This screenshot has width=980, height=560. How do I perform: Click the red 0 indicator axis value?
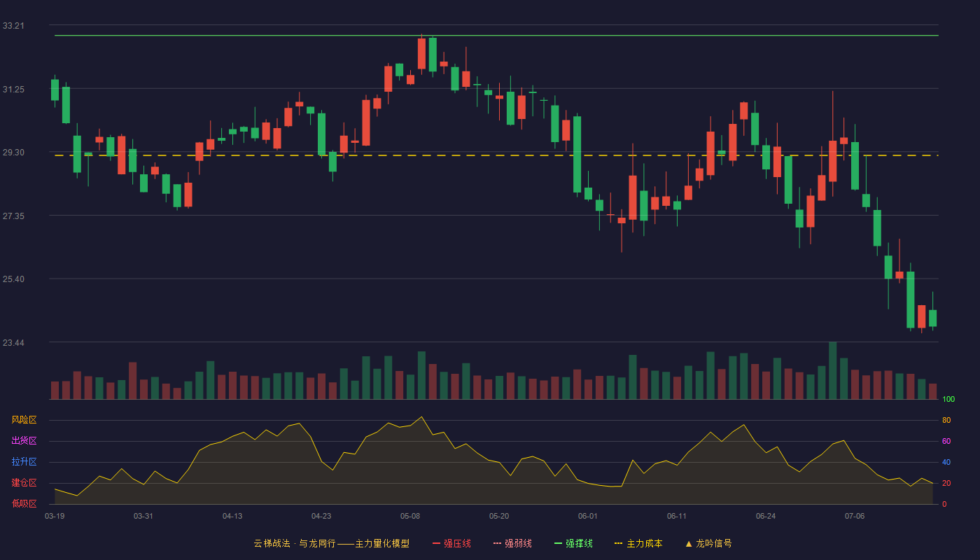click(944, 504)
